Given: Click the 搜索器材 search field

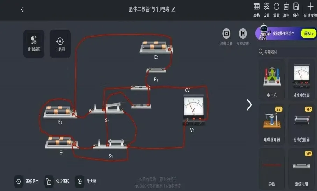Looking at the screenshot, I should (x=286, y=52).
